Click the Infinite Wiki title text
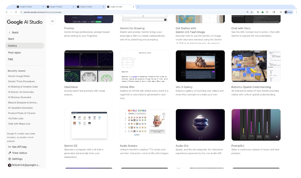 click(127, 87)
